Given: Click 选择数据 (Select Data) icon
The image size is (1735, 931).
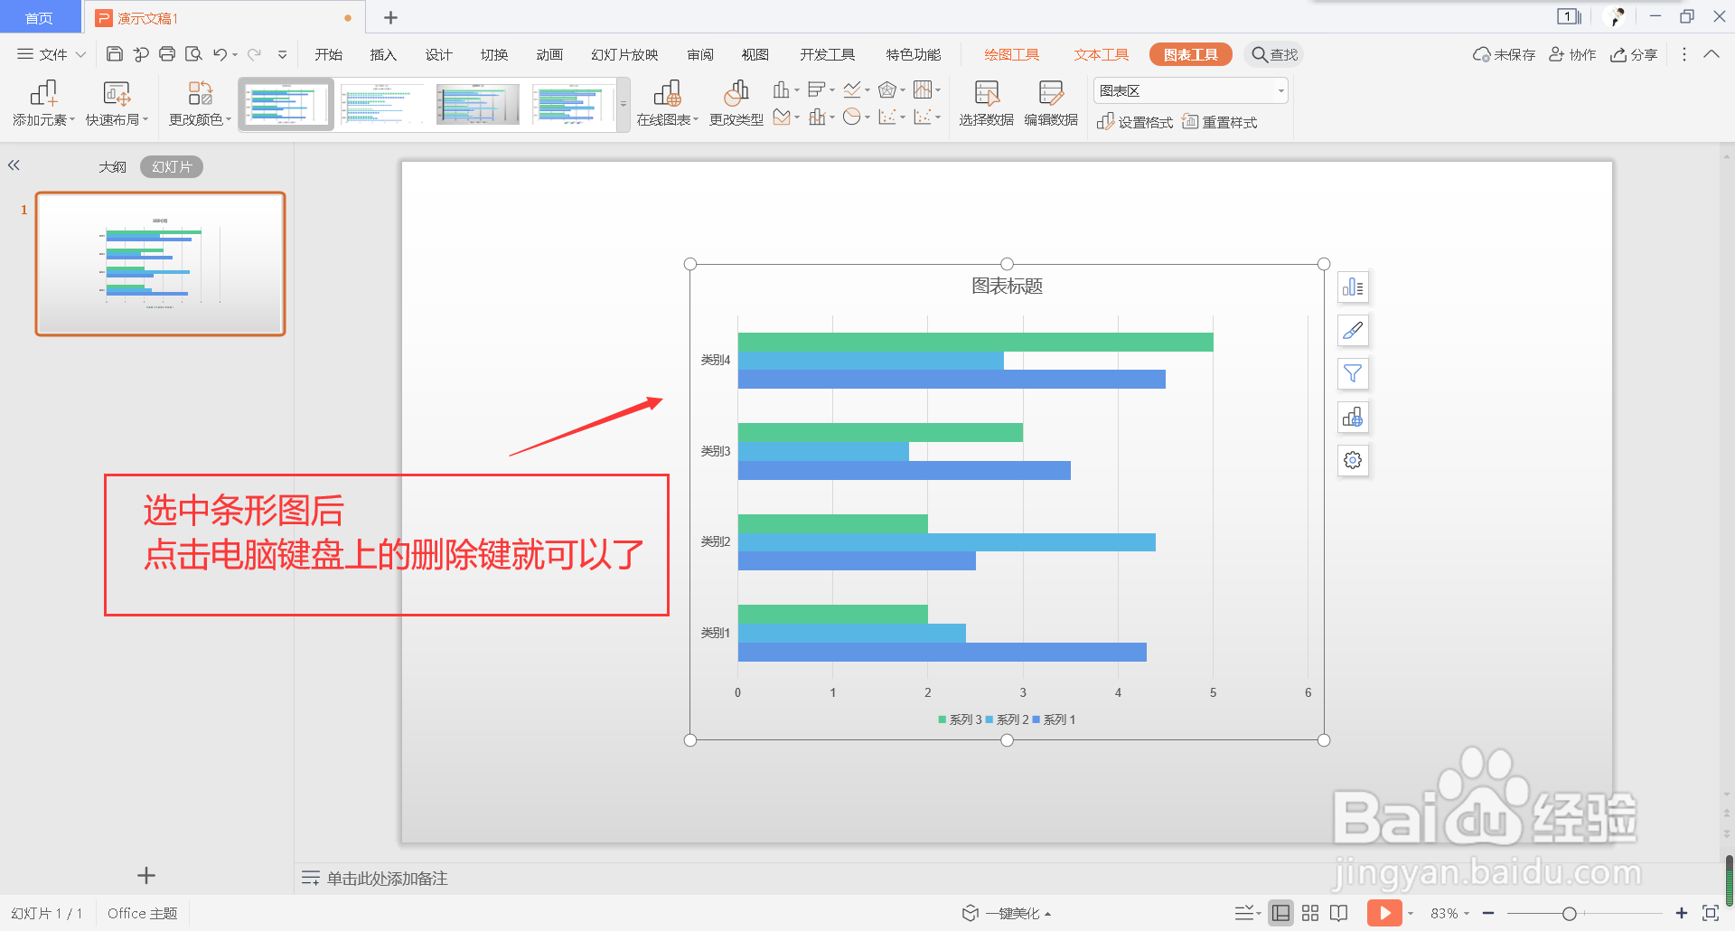Looking at the screenshot, I should [x=986, y=104].
